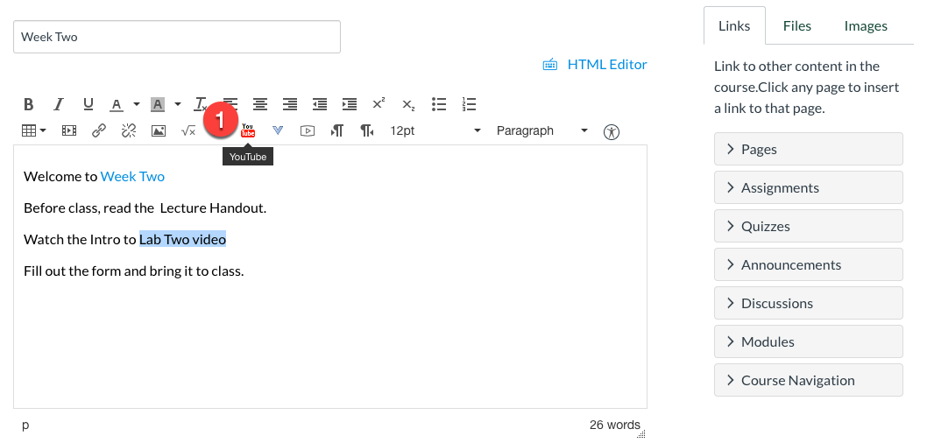This screenshot has width=927, height=443.
Task: Click the Week Two title input field
Action: (177, 37)
